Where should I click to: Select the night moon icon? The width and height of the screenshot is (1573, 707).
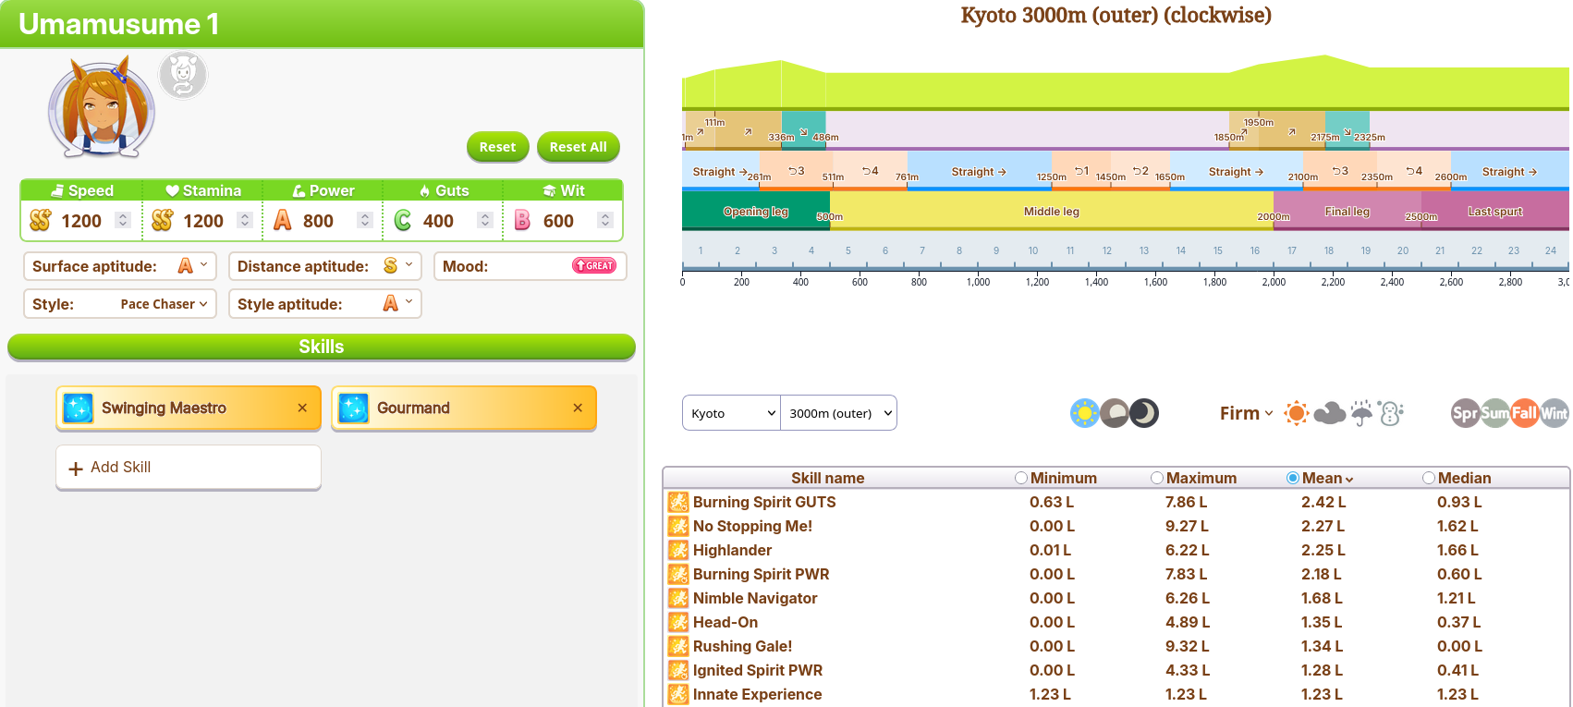click(1144, 413)
